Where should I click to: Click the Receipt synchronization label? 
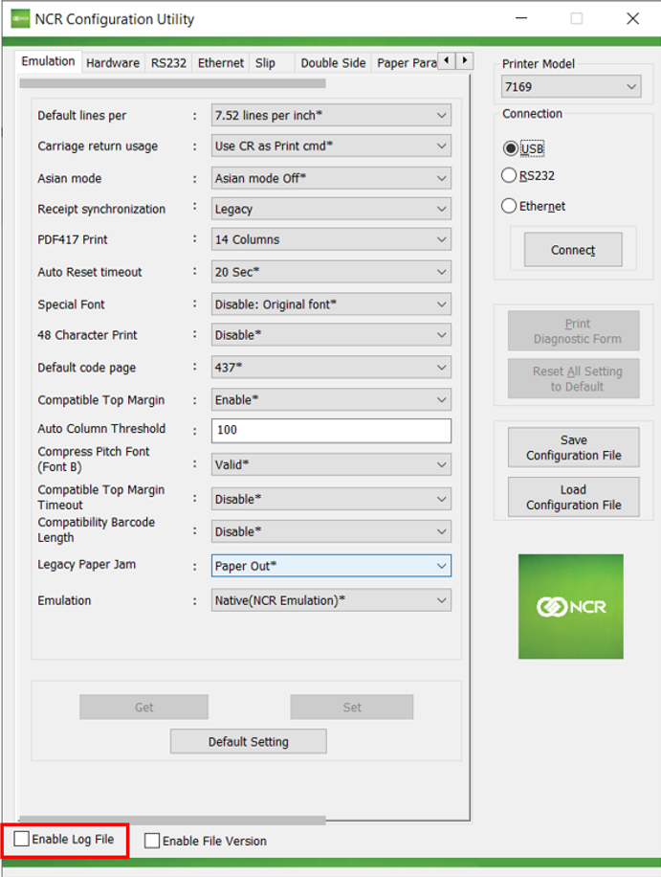[x=101, y=209]
